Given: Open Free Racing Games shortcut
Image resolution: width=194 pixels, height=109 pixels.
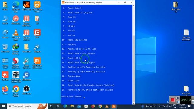Looking at the screenshot, I should 37,7.
